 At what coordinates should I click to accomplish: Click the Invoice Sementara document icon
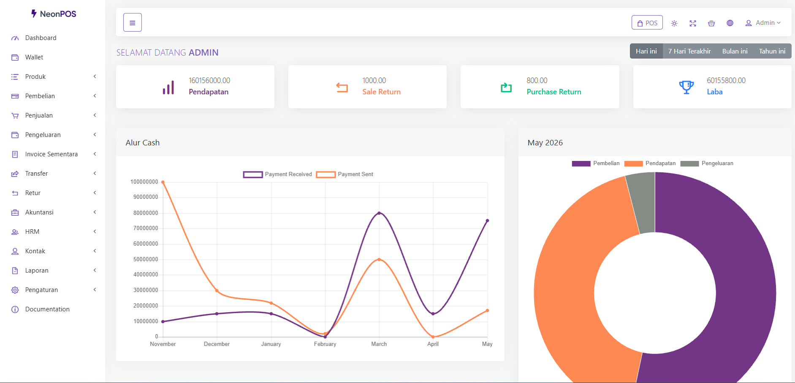tap(15, 154)
